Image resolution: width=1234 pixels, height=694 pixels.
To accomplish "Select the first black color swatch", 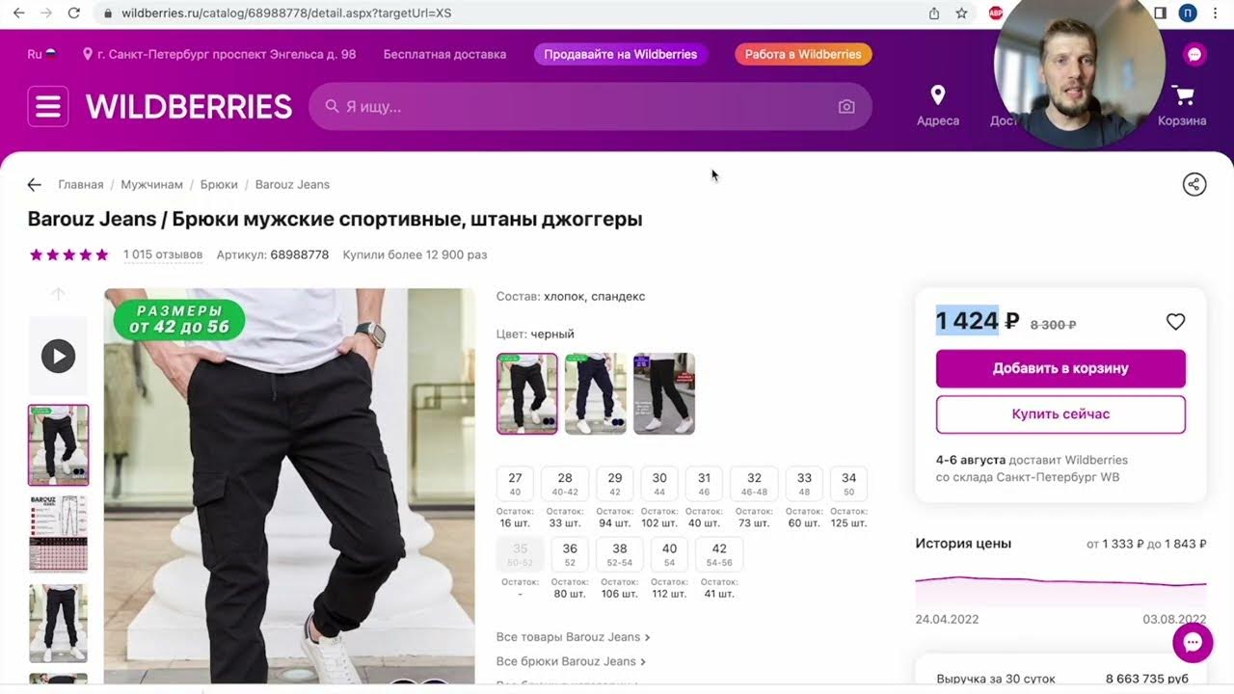I will (527, 393).
